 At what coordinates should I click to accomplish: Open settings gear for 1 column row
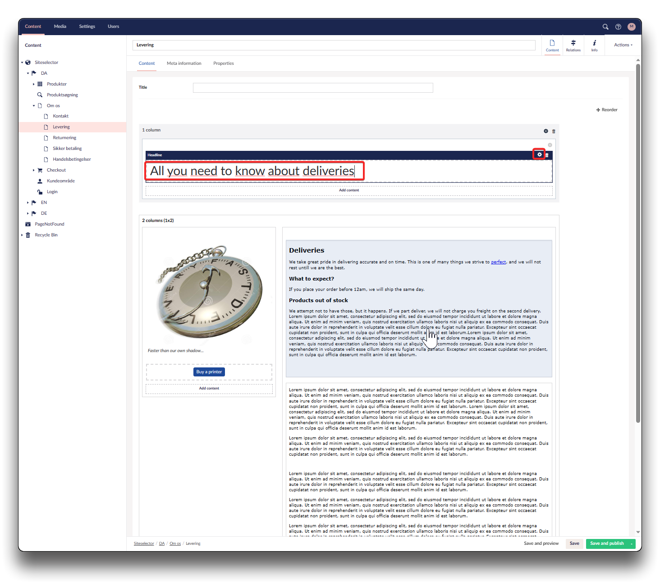click(x=546, y=131)
